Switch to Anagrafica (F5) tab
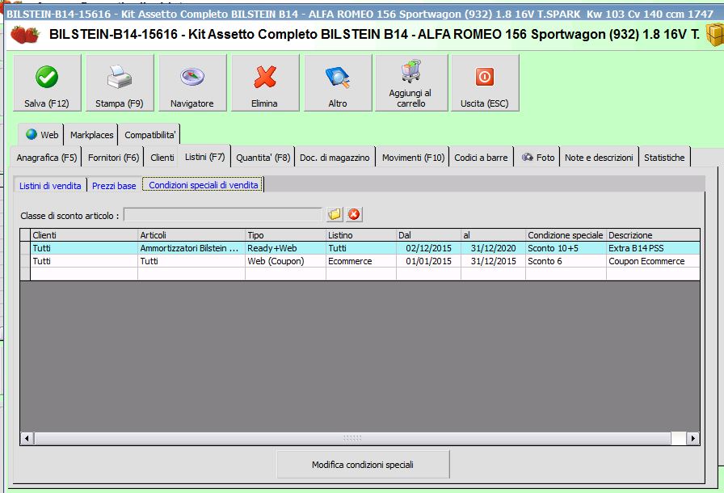Screen dimensions: 724x493 [x=46, y=158]
